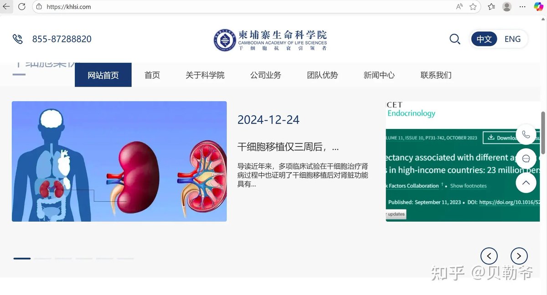Star this page to add to favorites
This screenshot has height=295, width=547.
(473, 7)
